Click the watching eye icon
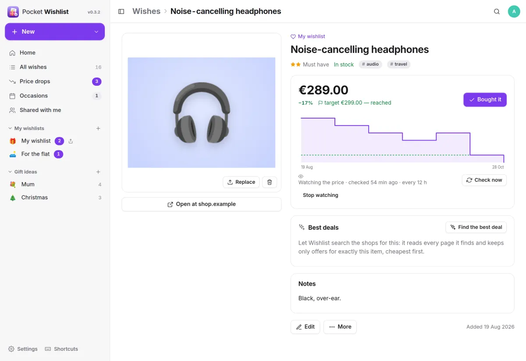This screenshot has width=526, height=361. pyautogui.click(x=301, y=176)
